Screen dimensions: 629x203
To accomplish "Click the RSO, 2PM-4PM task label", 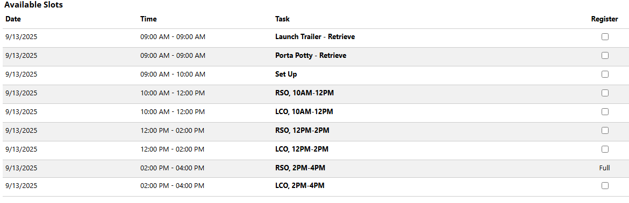I will pos(300,168).
